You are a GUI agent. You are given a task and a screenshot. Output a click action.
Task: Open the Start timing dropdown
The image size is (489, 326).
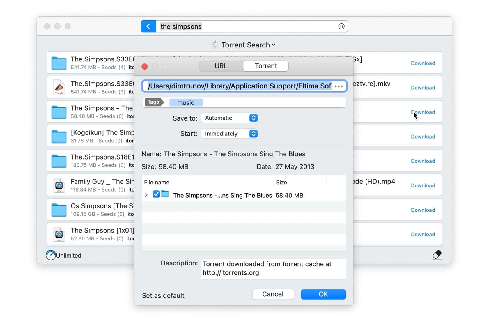[230, 134]
